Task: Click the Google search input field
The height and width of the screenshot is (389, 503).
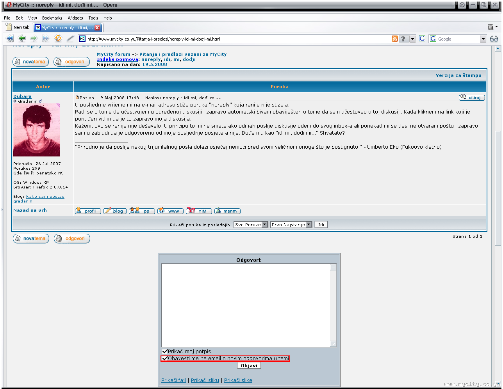Action: click(458, 39)
